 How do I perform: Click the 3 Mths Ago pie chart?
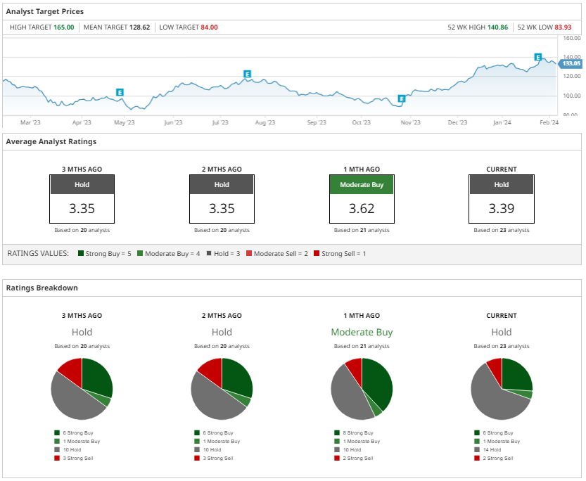click(82, 389)
